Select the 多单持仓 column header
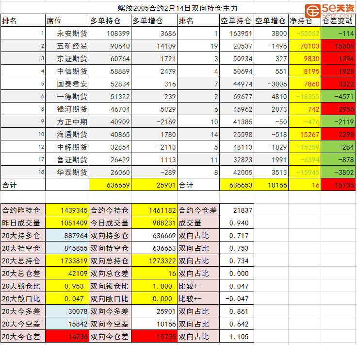The image size is (357, 345). (x=110, y=21)
